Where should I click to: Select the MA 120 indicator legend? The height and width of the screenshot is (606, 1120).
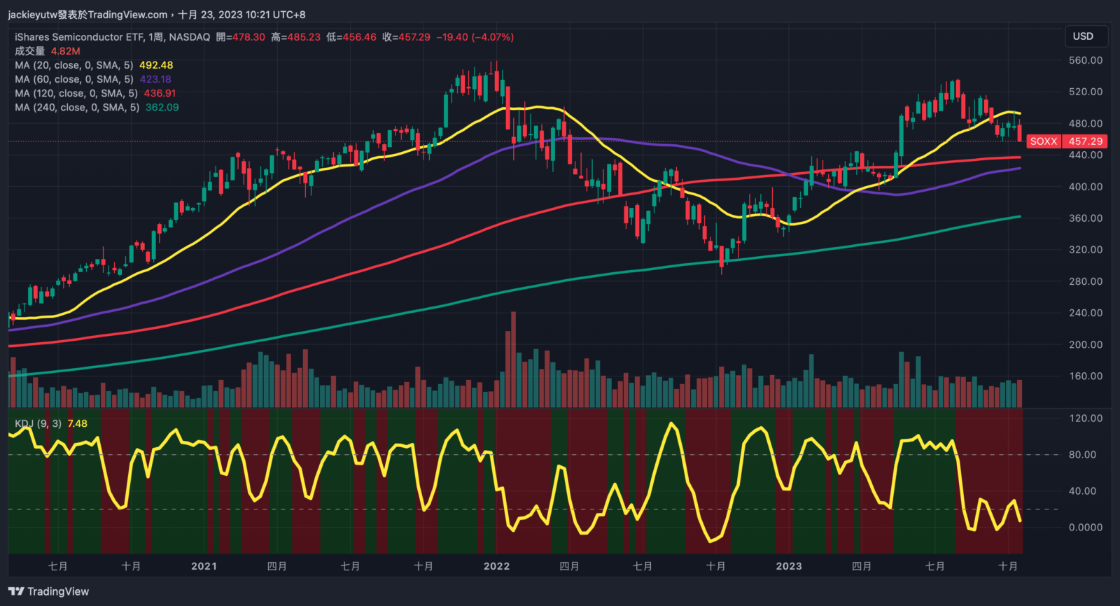[76, 93]
